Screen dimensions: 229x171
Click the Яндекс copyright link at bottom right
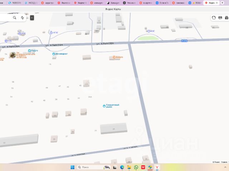pos(216,162)
